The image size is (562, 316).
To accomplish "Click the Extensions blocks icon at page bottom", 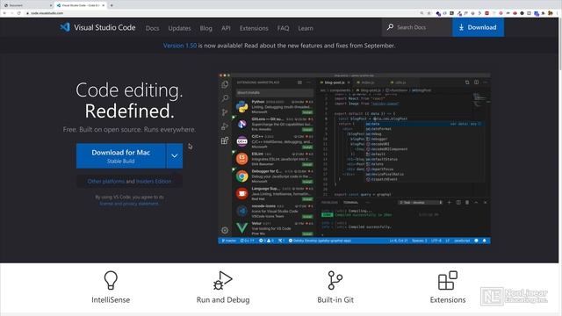I will [x=448, y=280].
